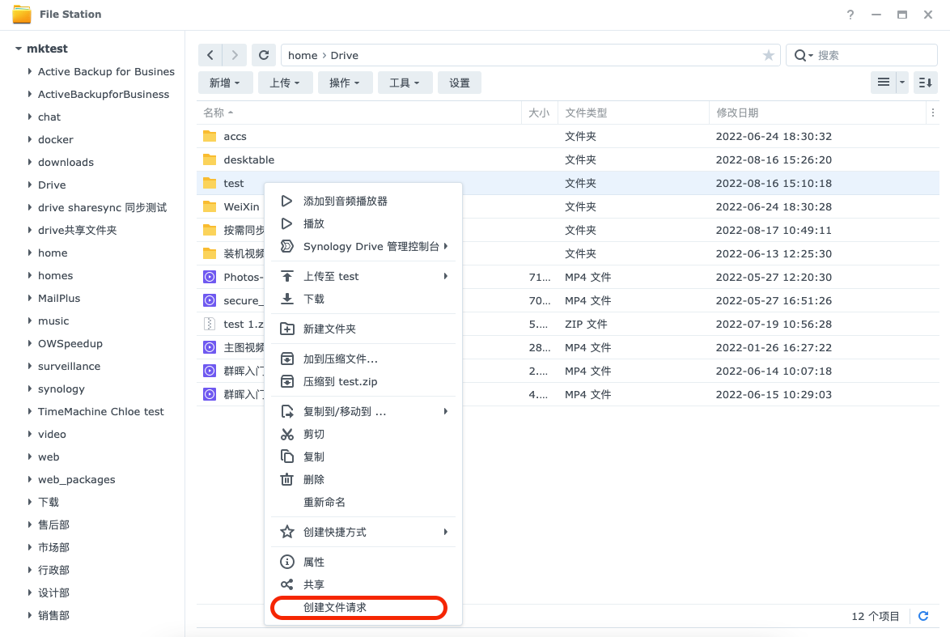Viewport: 950px width, 637px height.
Task: Choose 删除 in the context menu
Action: pyautogui.click(x=363, y=479)
